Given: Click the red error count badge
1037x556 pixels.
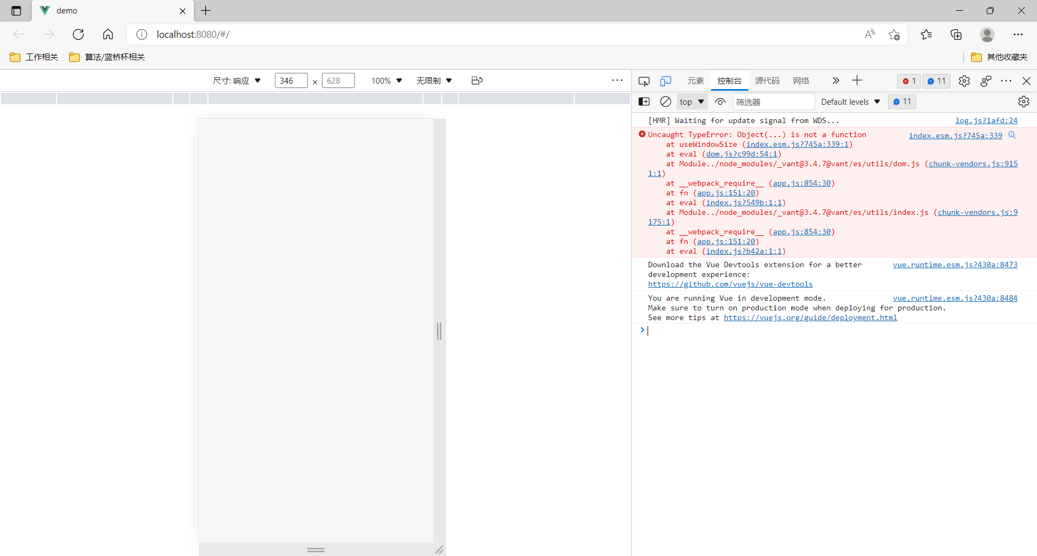Looking at the screenshot, I should pos(909,81).
